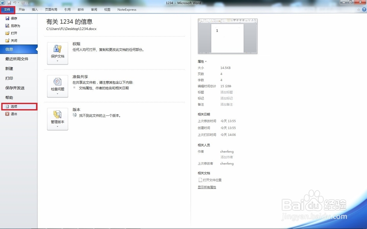Click the 打开文件位置 (Open File Location) icon

point(200,180)
